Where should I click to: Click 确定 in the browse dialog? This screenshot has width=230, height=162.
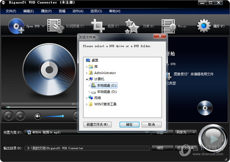(130, 125)
